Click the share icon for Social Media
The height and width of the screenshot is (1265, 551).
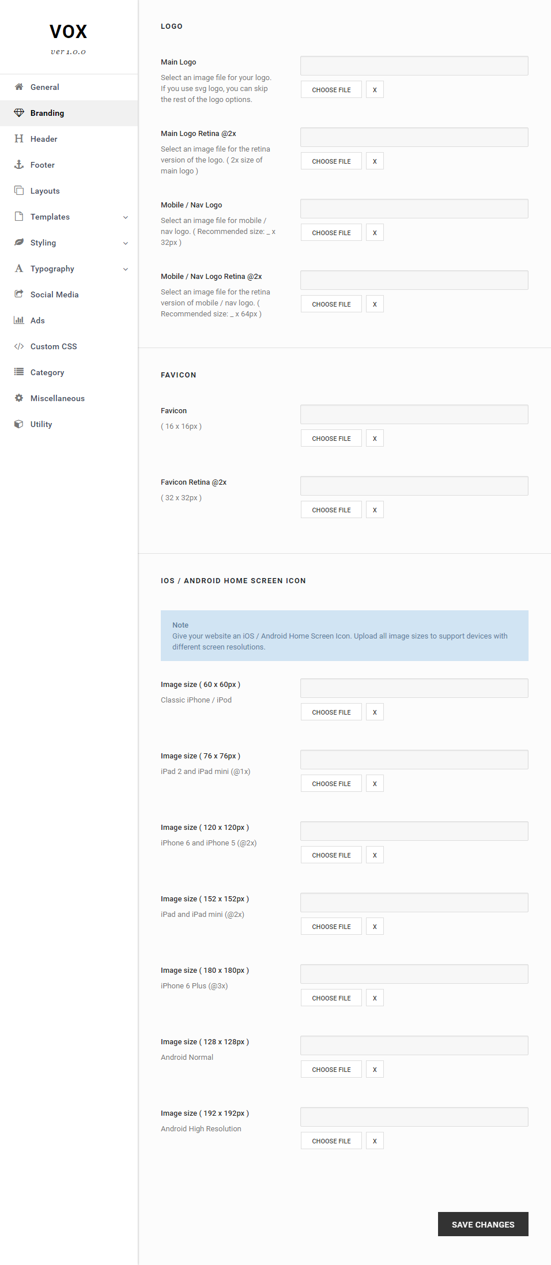(x=19, y=294)
